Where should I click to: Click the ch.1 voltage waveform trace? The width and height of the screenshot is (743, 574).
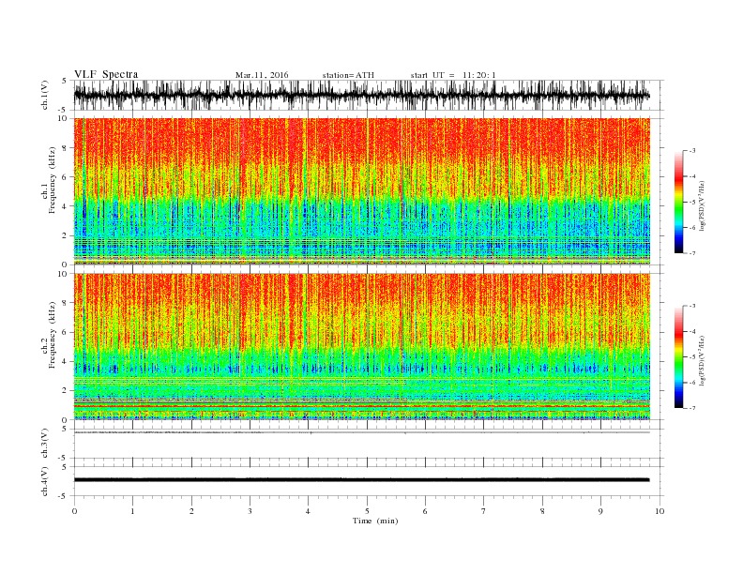click(361, 95)
